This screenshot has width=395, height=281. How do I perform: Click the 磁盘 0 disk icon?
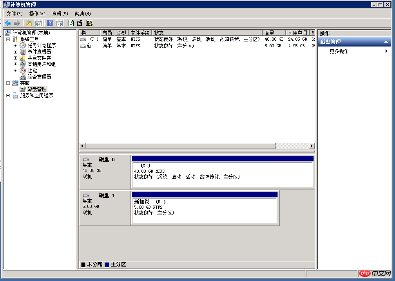(86, 159)
